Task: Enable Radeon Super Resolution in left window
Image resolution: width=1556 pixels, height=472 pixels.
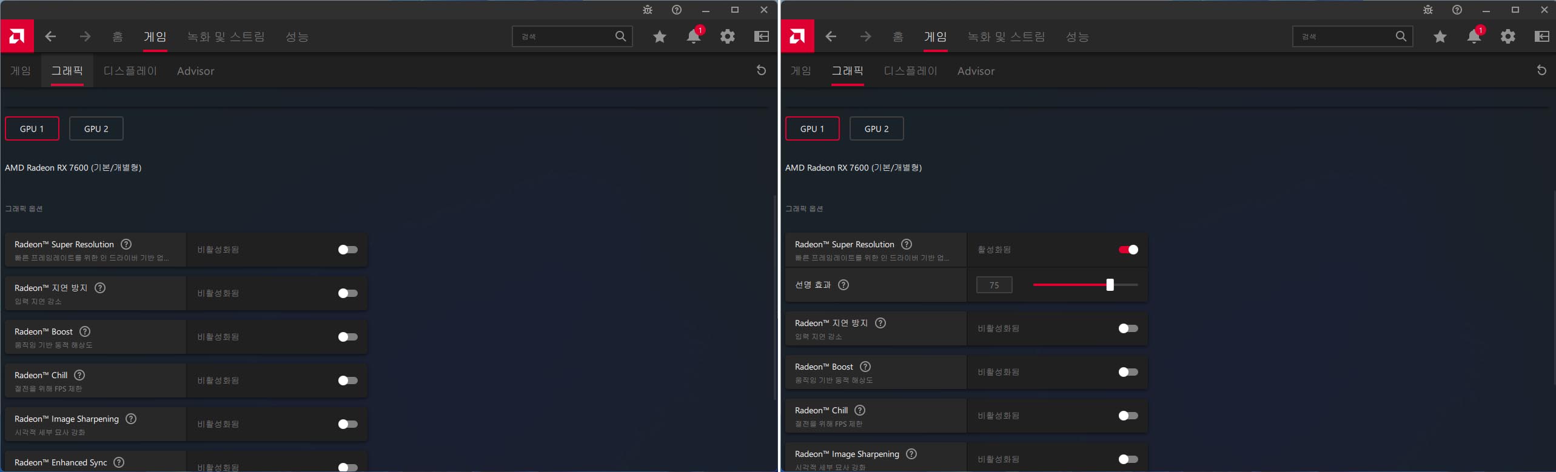Action: pyautogui.click(x=348, y=250)
